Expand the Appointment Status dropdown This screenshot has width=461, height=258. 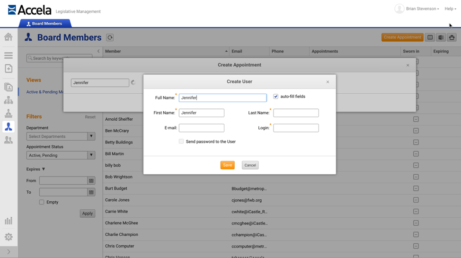tap(61, 155)
